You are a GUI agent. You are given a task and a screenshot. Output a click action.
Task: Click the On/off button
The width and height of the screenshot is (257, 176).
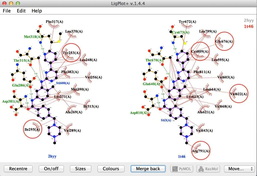51,169
